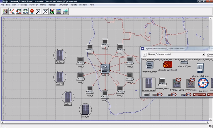Viewport: 213px width, 128px height.
Task: Click the Verify Links toolbar icon
Action: (x=12, y=11)
